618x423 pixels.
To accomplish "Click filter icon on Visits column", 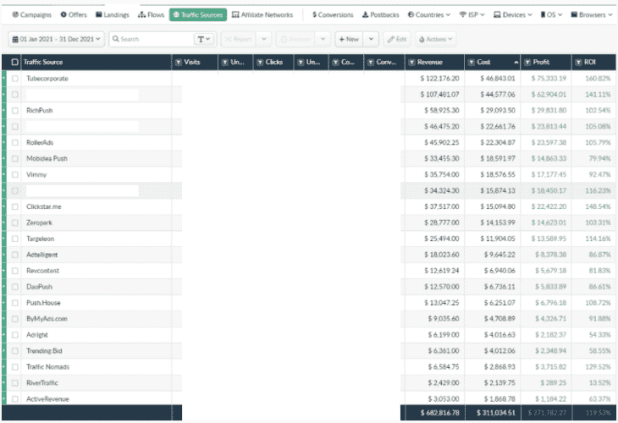I will (x=178, y=63).
